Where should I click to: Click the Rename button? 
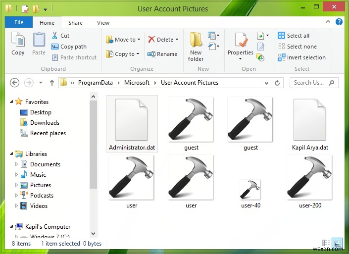pos(162,54)
